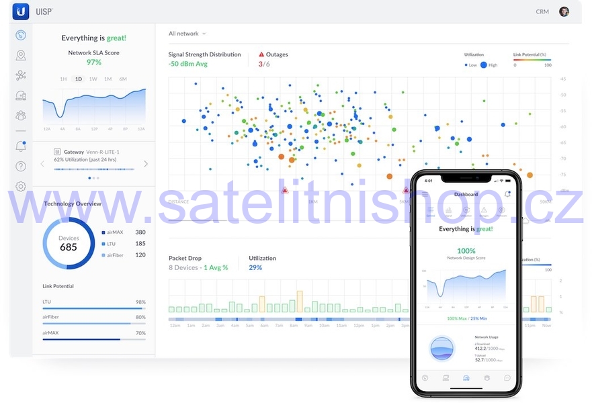
Task: Tap the phone's chat bubble bottom icon
Action: pos(507,377)
